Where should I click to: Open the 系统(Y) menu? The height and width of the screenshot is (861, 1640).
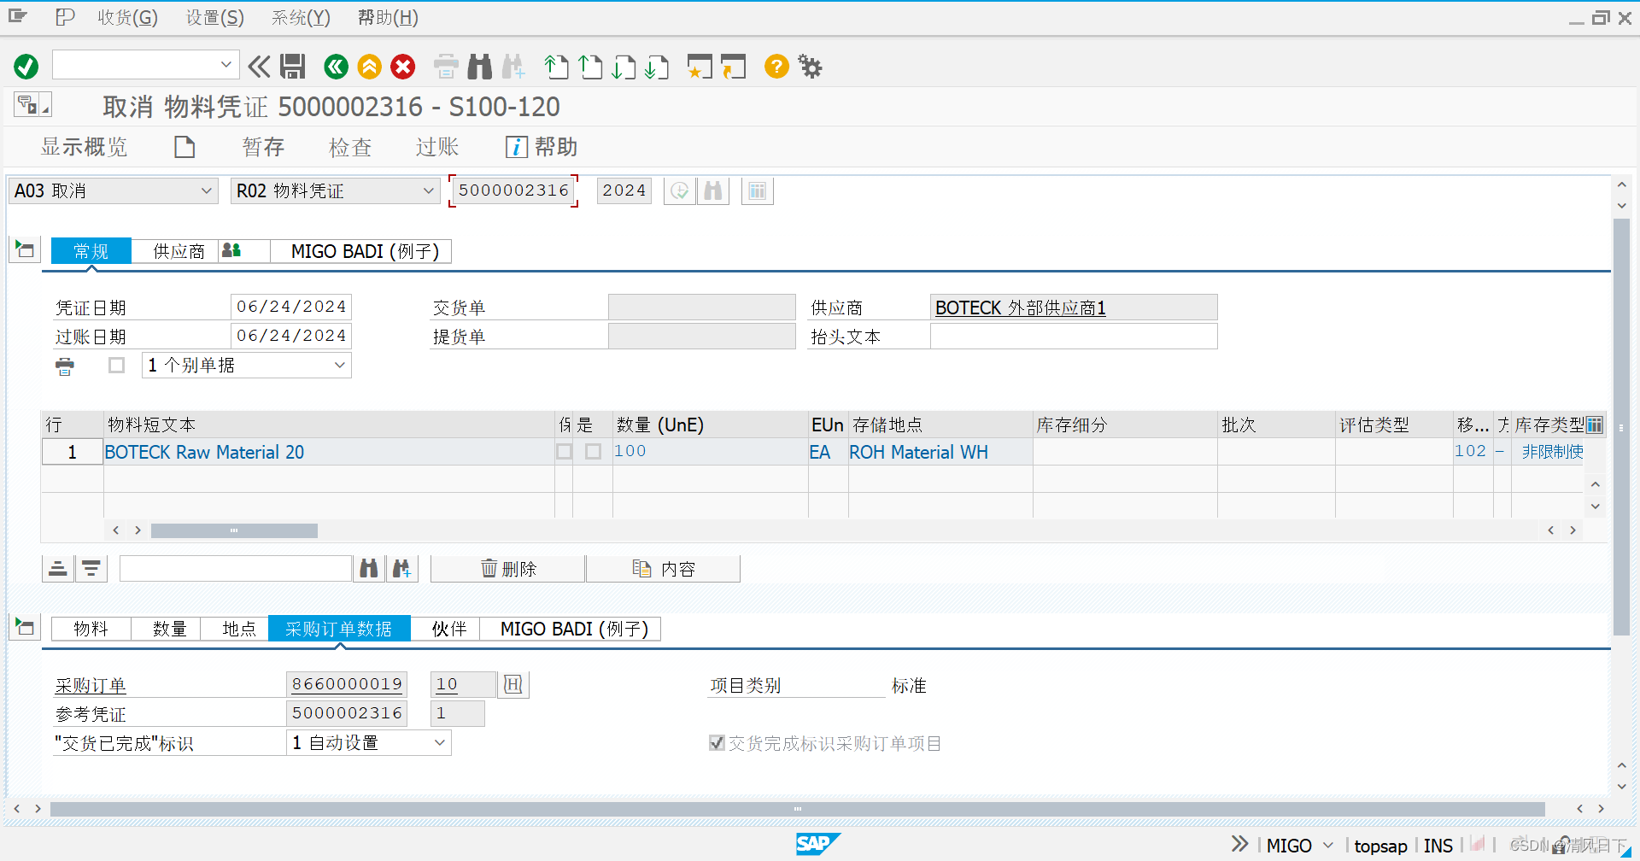click(x=301, y=17)
